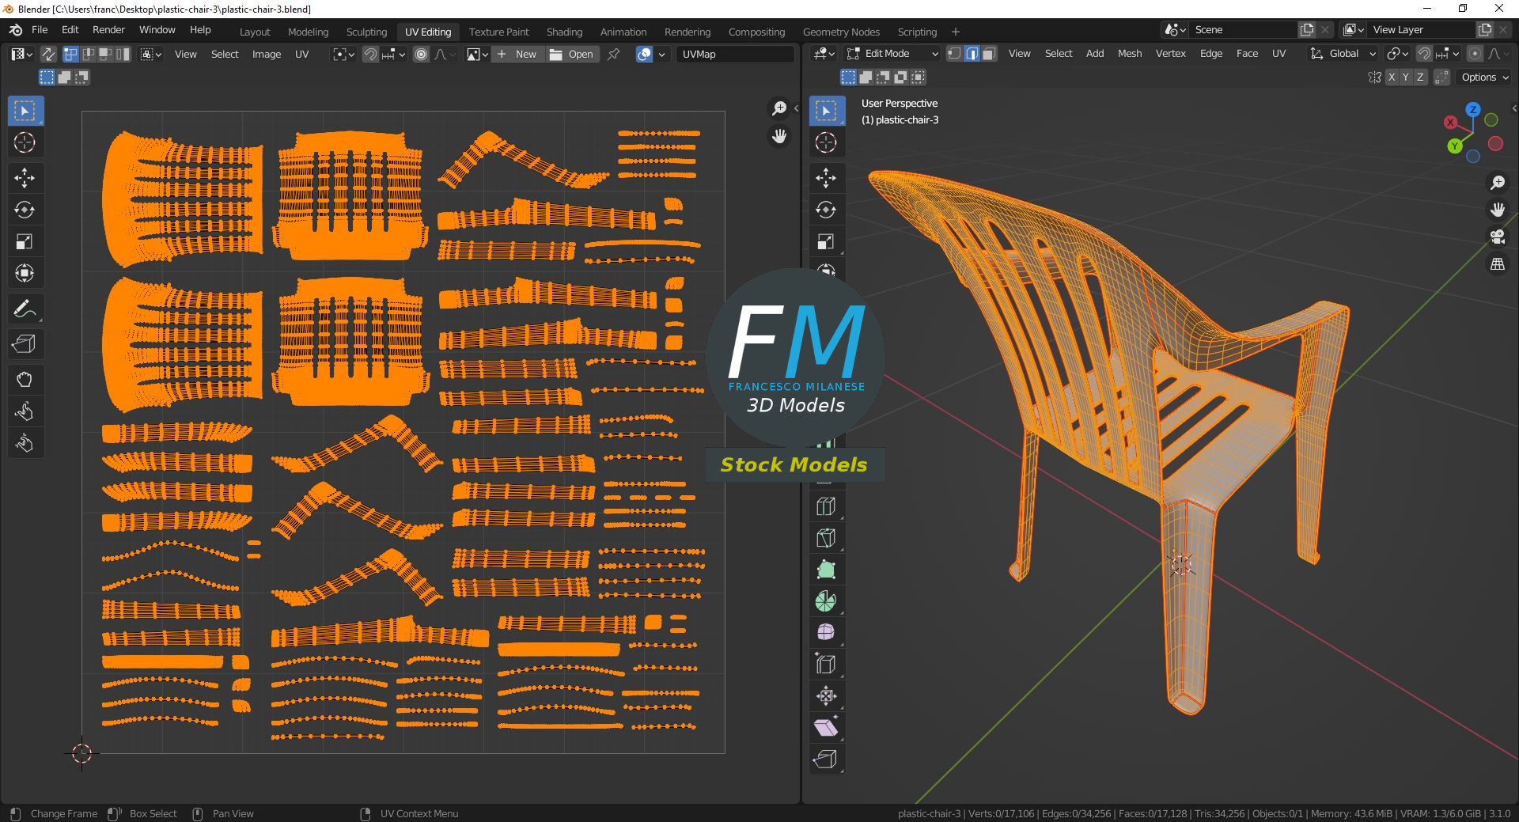1519x822 pixels.
Task: Select the Grab tool in UV editor
Action: (25, 380)
